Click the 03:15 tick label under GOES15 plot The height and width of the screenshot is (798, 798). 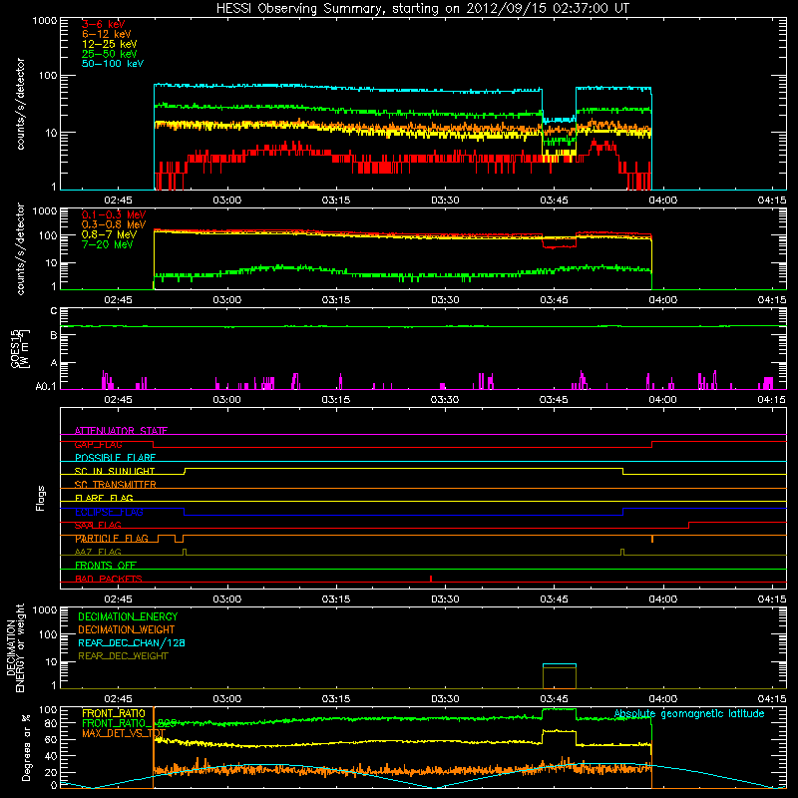336,400
